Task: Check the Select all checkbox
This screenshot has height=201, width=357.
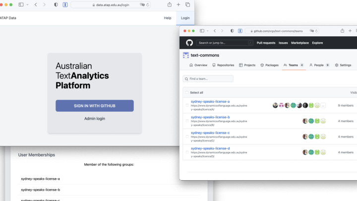Action: pyautogui.click(x=187, y=92)
